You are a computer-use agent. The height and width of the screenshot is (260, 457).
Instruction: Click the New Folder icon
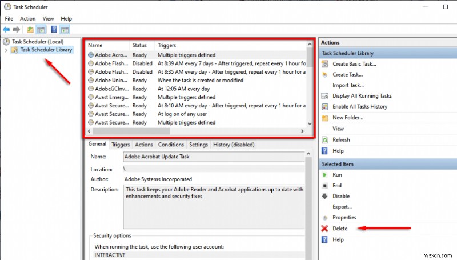324,118
